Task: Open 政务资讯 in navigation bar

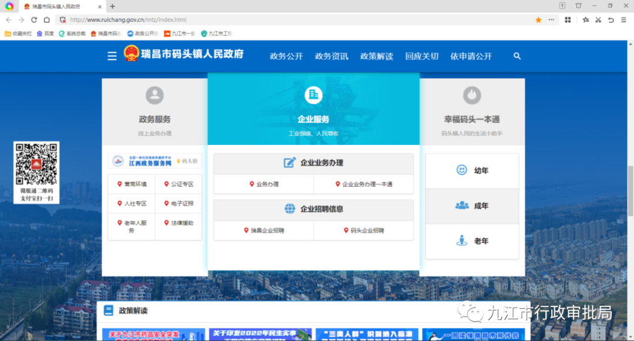Action: [332, 56]
